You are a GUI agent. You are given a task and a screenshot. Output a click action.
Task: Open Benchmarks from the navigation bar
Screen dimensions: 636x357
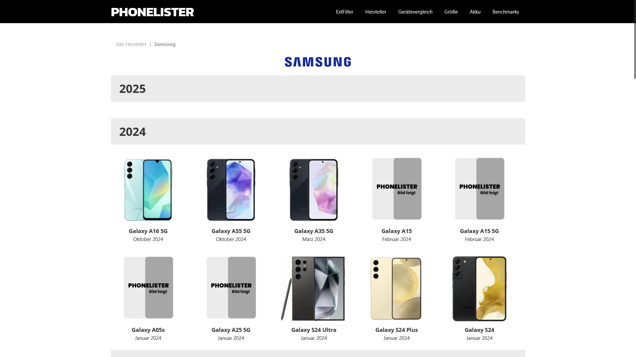click(x=505, y=12)
